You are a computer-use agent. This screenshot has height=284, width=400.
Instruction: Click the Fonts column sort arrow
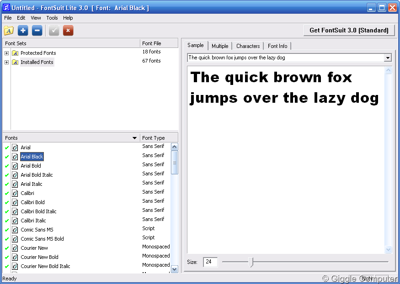pos(134,138)
